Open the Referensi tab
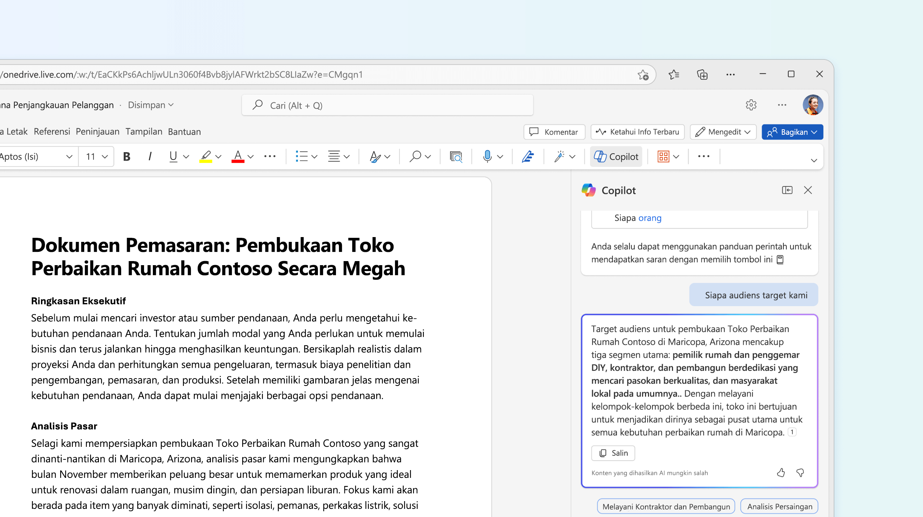The height and width of the screenshot is (517, 923). tap(52, 131)
